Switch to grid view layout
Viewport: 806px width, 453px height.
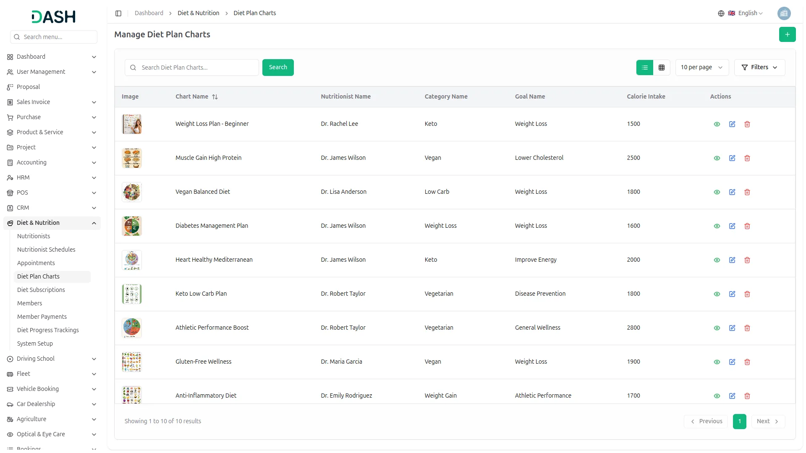tap(662, 68)
